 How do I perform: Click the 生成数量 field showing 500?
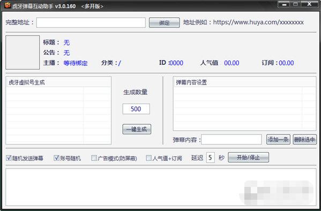pos(136,109)
